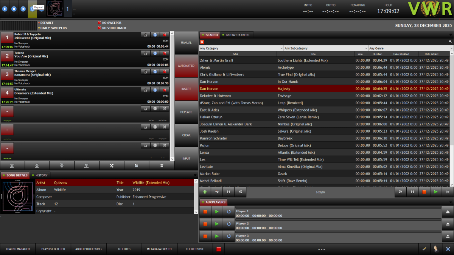Add a track with the green plus icon
This screenshot has width=454, height=255.
(205, 192)
